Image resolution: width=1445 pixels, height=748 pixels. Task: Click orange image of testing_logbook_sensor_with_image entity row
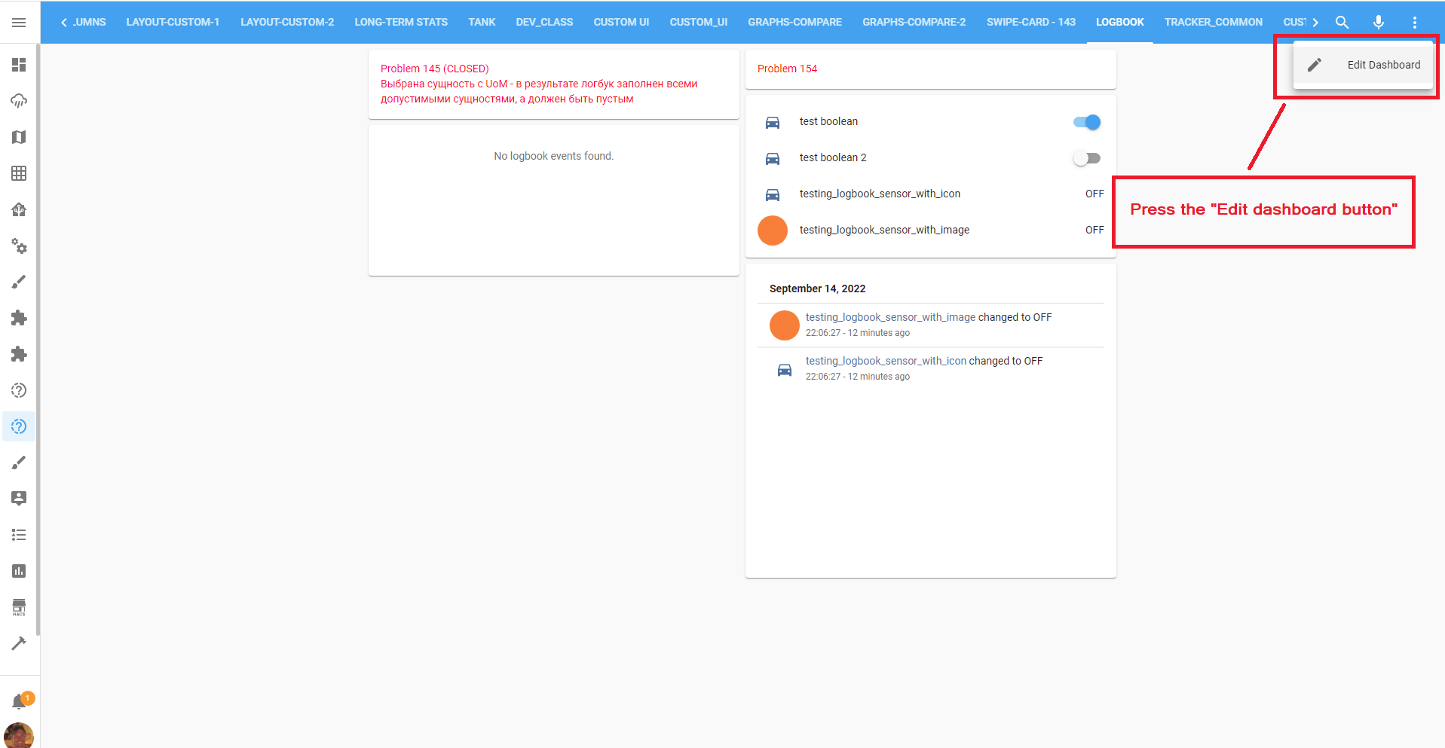[773, 231]
